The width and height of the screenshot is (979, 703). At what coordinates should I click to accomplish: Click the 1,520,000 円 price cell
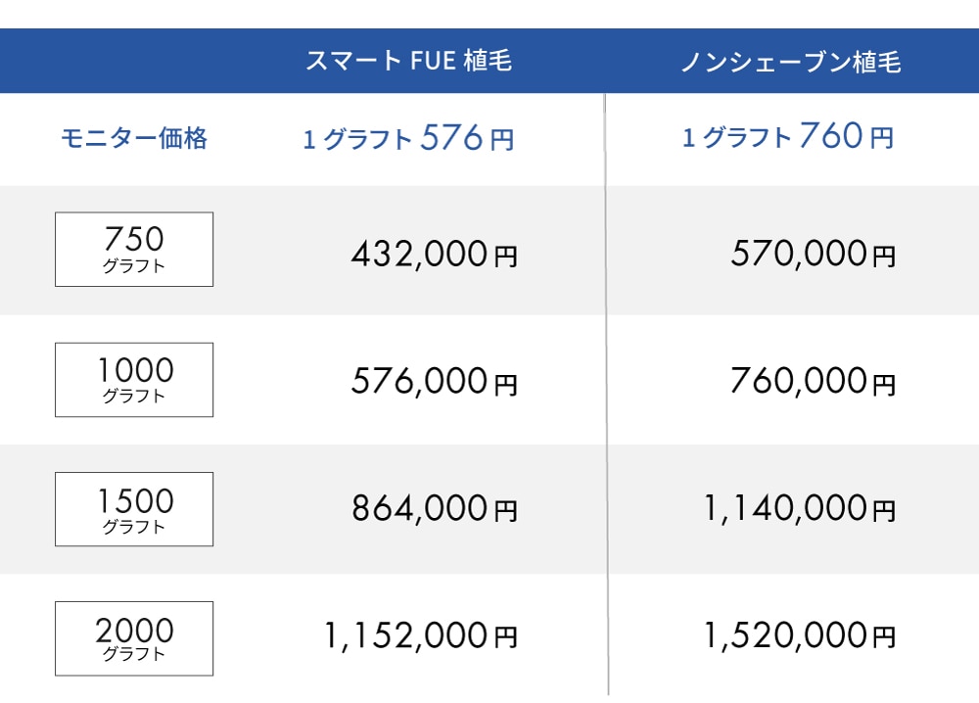pyautogui.click(x=800, y=635)
